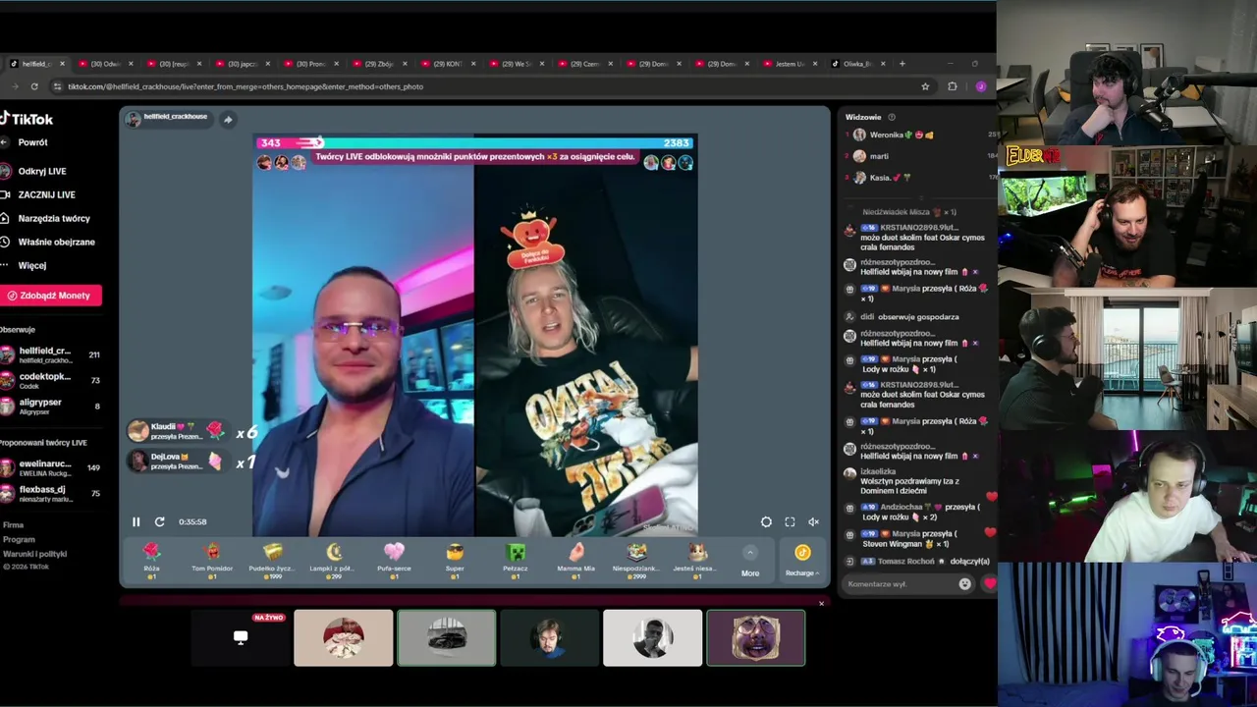Click the Program footer link
Image resolution: width=1257 pixels, height=707 pixels.
19,539
